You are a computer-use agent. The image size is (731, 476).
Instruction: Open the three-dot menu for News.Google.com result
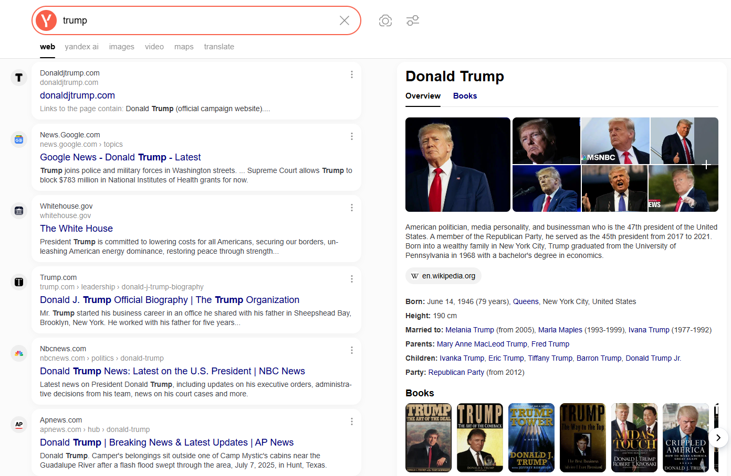(x=351, y=136)
